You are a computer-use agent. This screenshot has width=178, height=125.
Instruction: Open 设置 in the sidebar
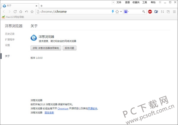[7, 45]
